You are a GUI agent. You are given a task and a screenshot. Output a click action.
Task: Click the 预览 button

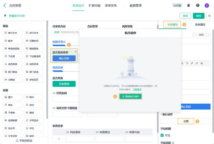(185, 16)
